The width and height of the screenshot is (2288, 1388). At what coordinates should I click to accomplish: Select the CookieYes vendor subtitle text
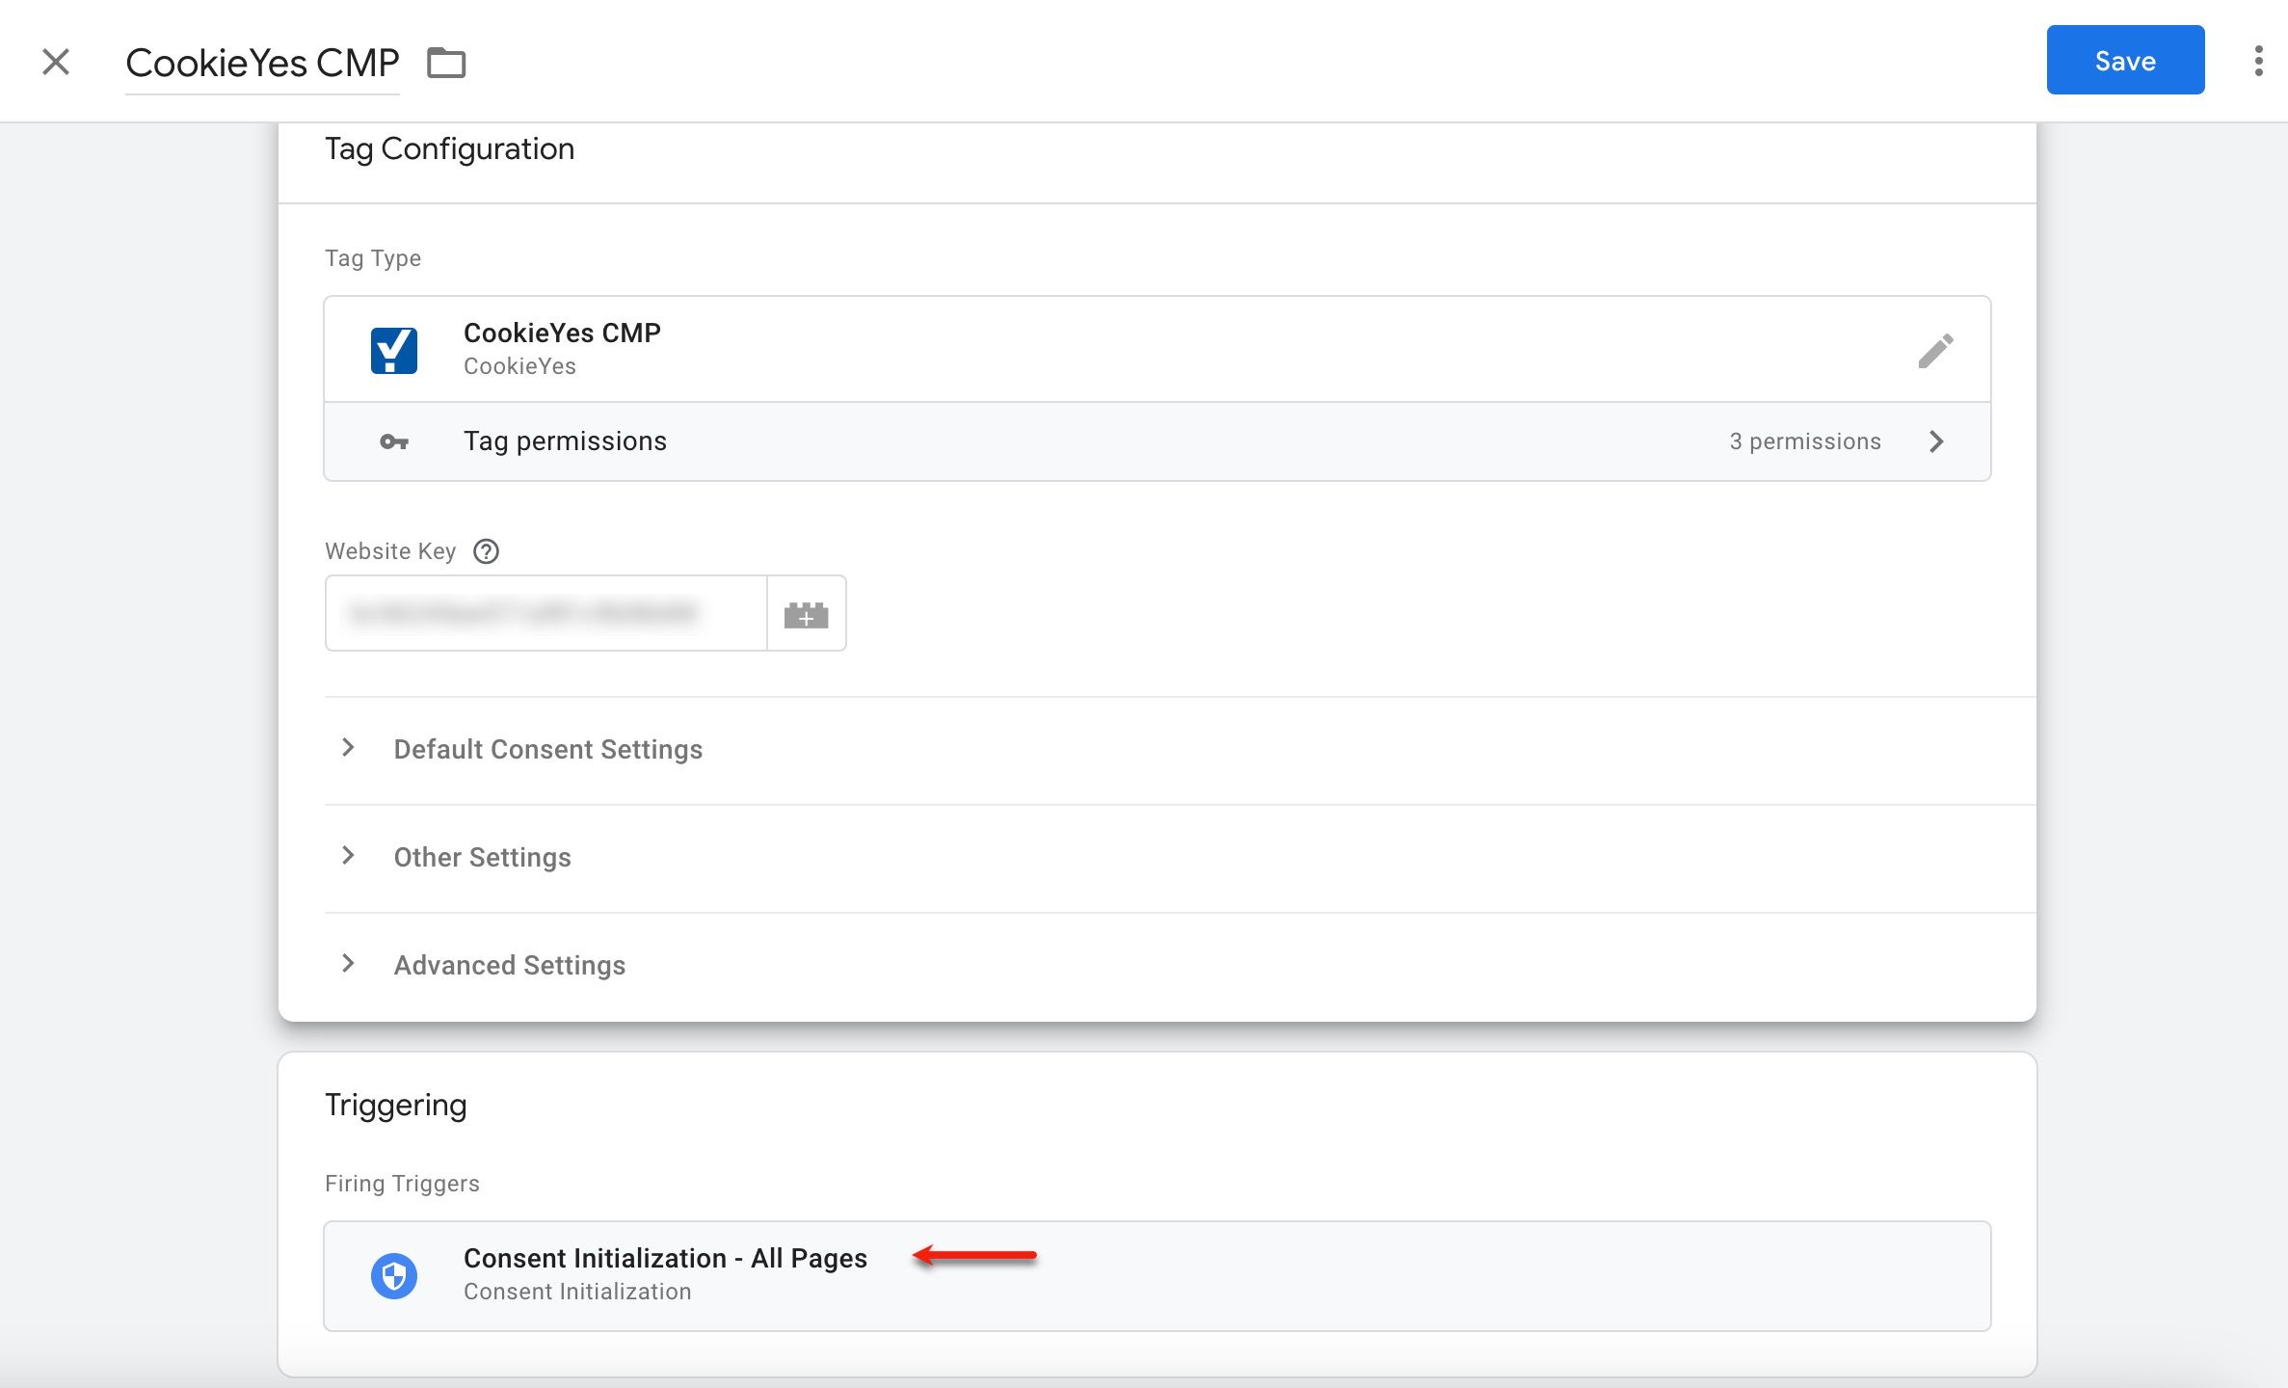[x=519, y=366]
